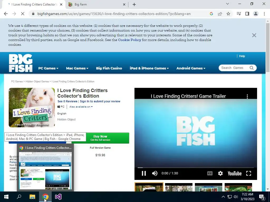Open media control icon in toolbar
Viewport: 270px width, 202px height.
pos(239,14)
